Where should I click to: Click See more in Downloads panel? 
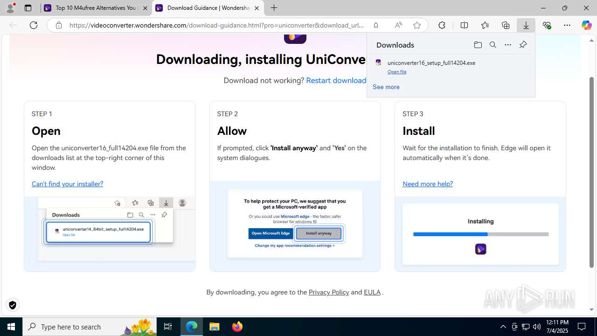point(386,87)
